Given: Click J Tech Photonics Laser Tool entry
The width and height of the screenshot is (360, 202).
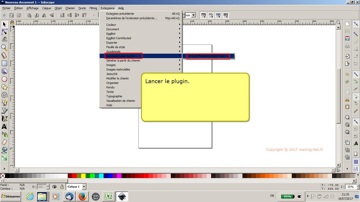Looking at the screenshot, I should [x=208, y=56].
